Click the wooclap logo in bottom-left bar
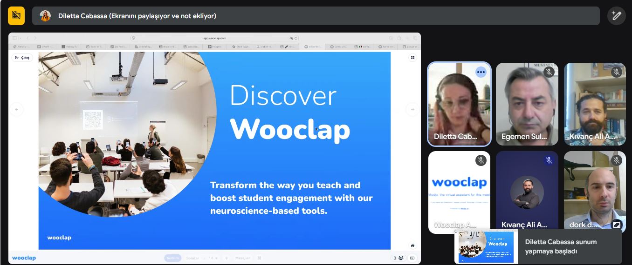This screenshot has width=632, height=265. [x=24, y=258]
